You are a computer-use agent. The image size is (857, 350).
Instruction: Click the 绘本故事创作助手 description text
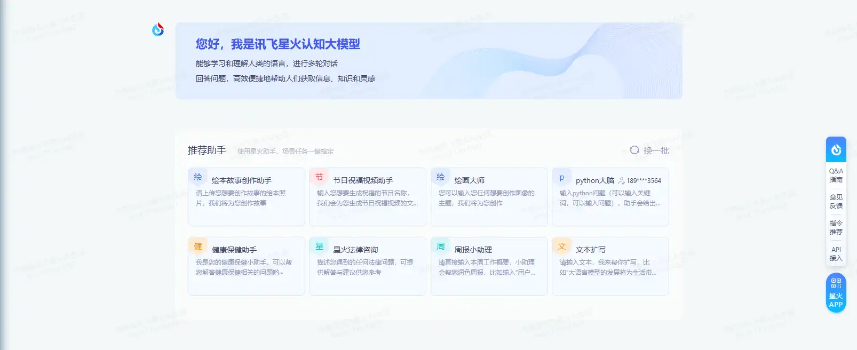click(x=241, y=198)
